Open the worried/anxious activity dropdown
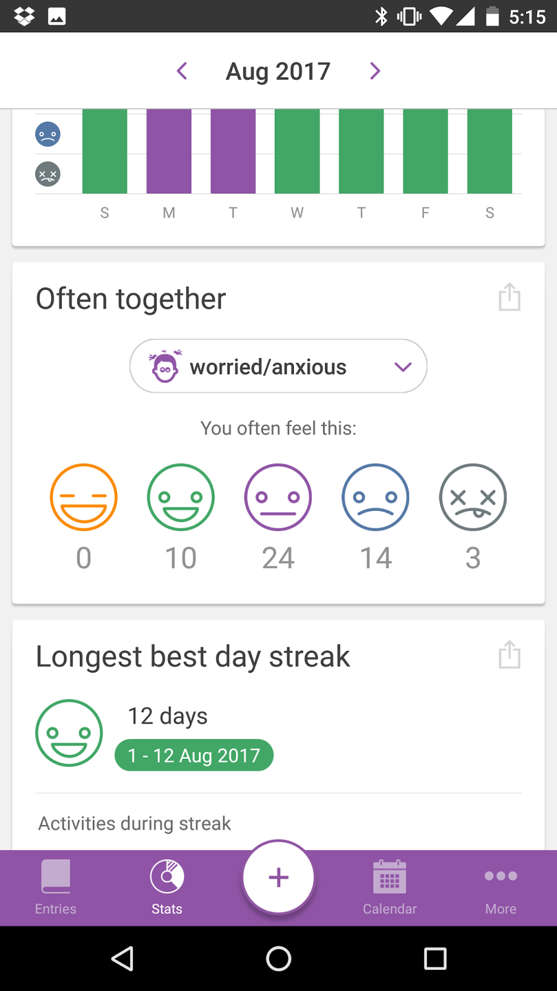Viewport: 557px width, 991px height. tap(278, 366)
